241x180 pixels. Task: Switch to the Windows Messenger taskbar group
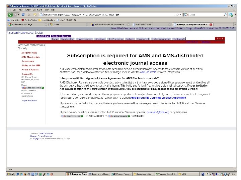point(122,174)
